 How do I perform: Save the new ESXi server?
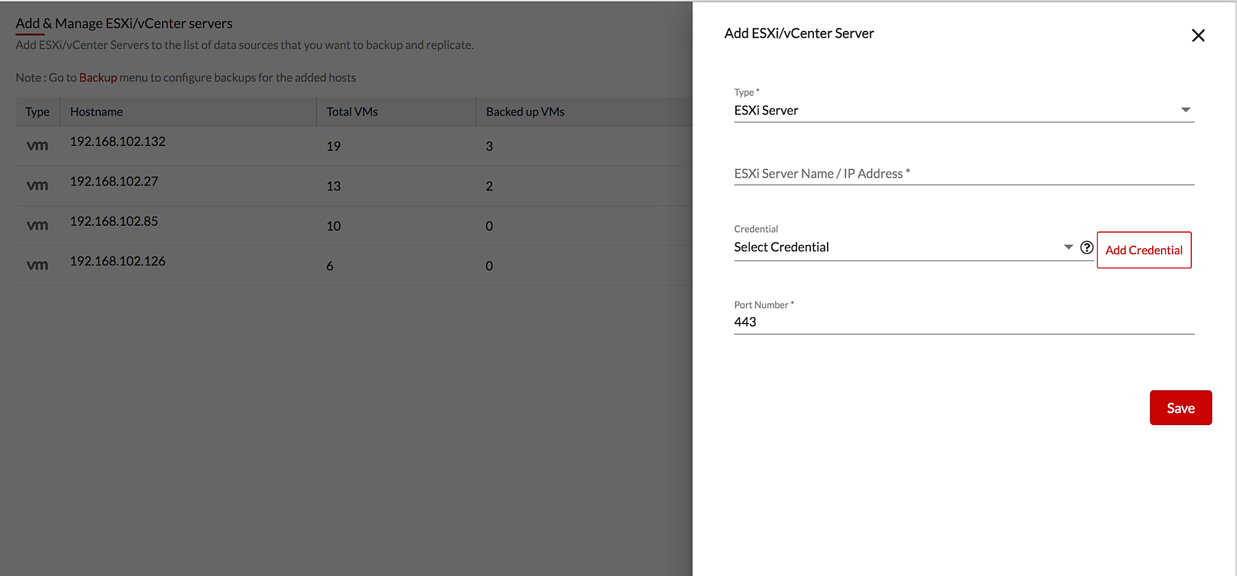1181,408
